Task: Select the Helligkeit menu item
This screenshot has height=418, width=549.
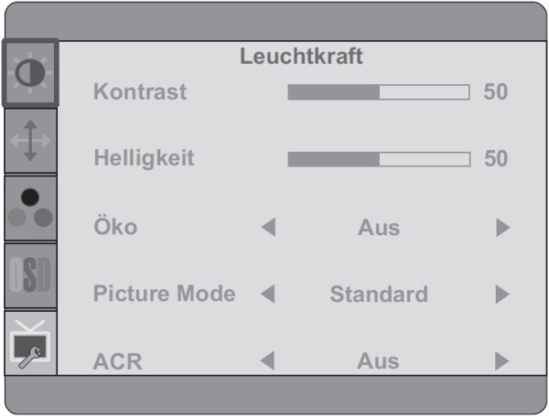Action: pyautogui.click(x=144, y=158)
